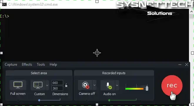The image size is (194, 106).
Task: Open the Custom area size dropdown arrow
Action: click(x=47, y=85)
